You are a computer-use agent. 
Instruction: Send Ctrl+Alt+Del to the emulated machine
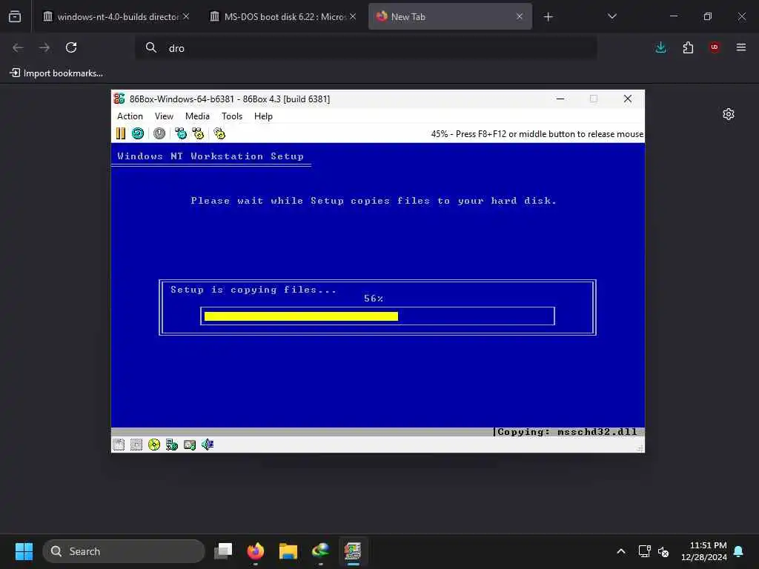[181, 133]
